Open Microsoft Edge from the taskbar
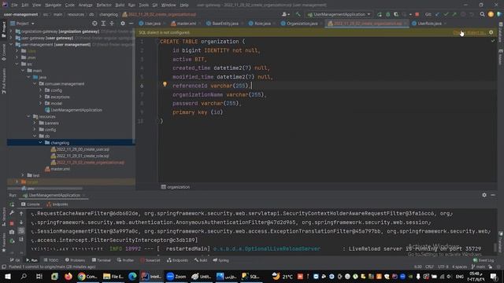Image resolution: width=504 pixels, height=283 pixels. [132, 276]
